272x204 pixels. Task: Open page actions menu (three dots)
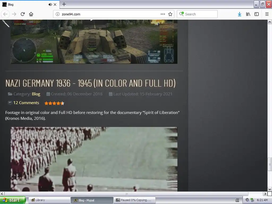point(163,14)
